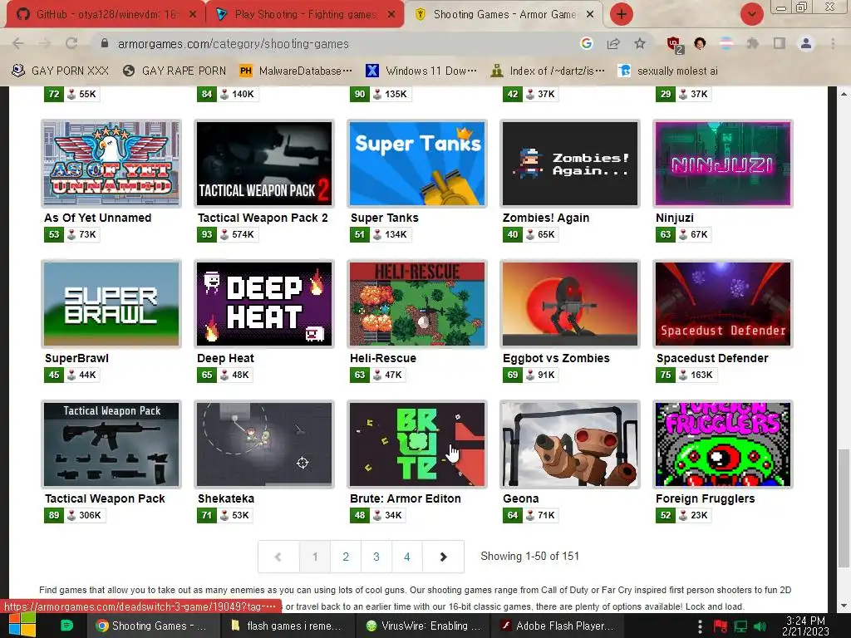Image resolution: width=851 pixels, height=638 pixels.
Task: Go to pagination page 3
Action: [x=376, y=557]
